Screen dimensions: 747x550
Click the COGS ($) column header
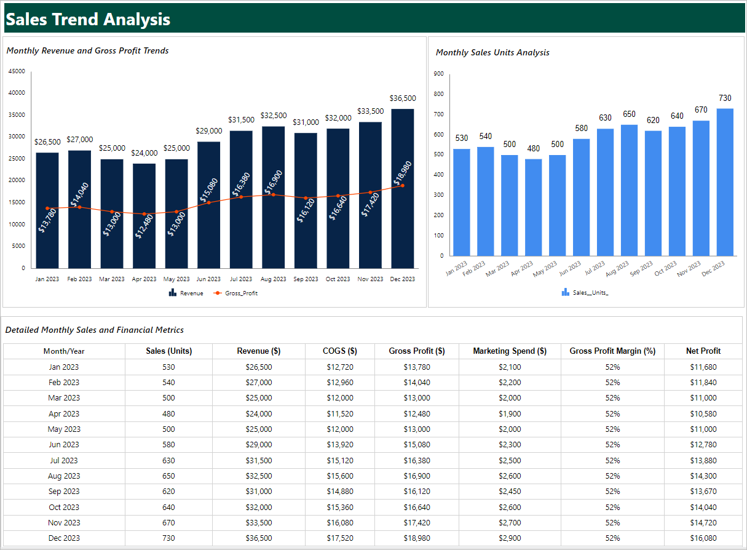click(x=340, y=351)
